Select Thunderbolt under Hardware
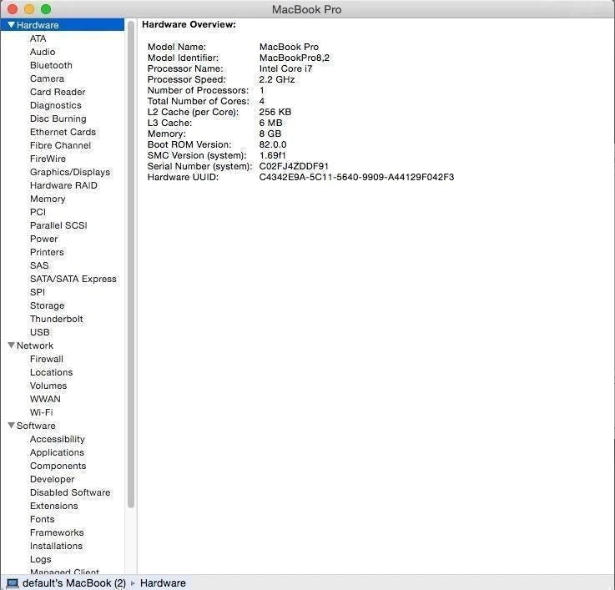 coord(56,319)
